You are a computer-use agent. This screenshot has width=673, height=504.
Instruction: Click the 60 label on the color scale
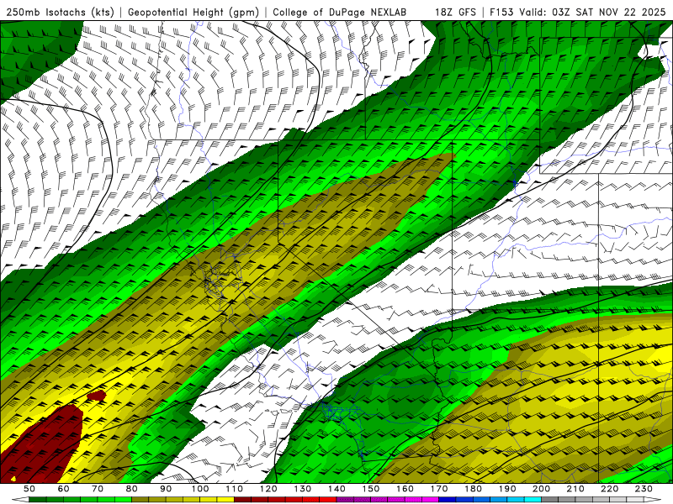(x=63, y=489)
